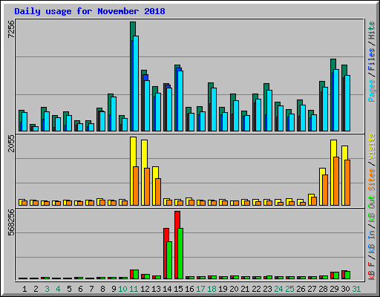This screenshot has height=297, width=380.
Task: Click day number 21 on the x-axis
Action: tap(245, 289)
